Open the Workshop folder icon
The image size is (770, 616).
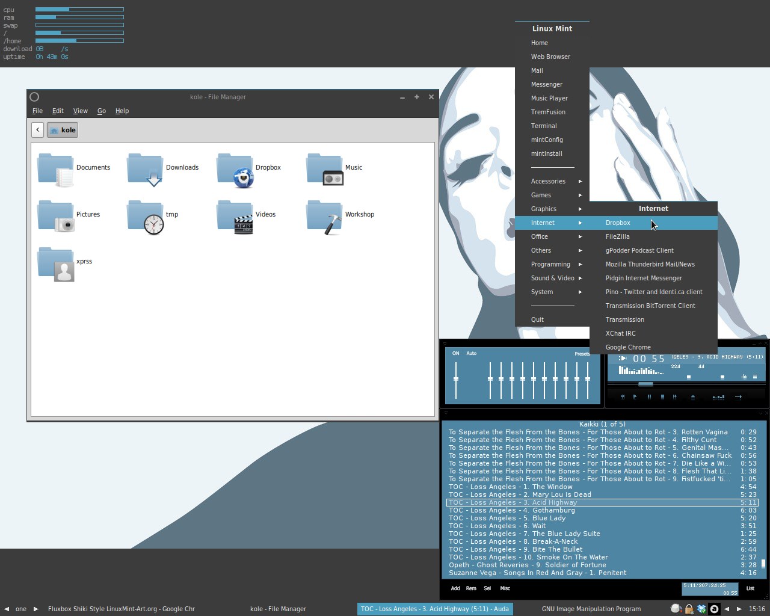[325, 217]
